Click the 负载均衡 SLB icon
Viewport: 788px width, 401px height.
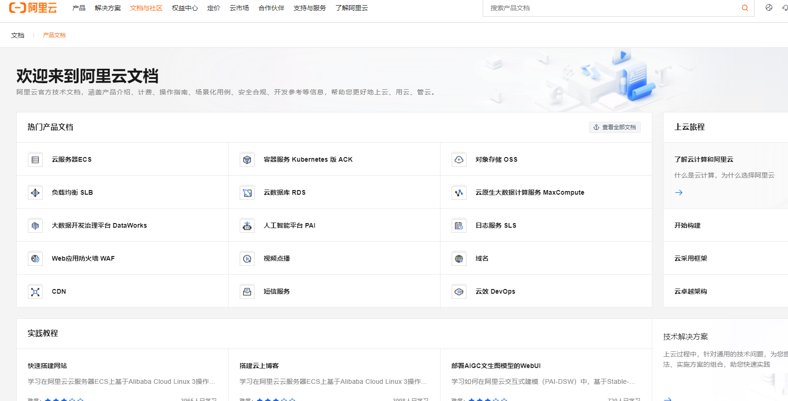pyautogui.click(x=35, y=192)
